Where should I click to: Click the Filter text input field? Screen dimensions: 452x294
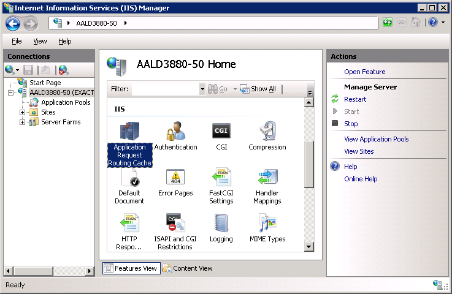click(166, 89)
